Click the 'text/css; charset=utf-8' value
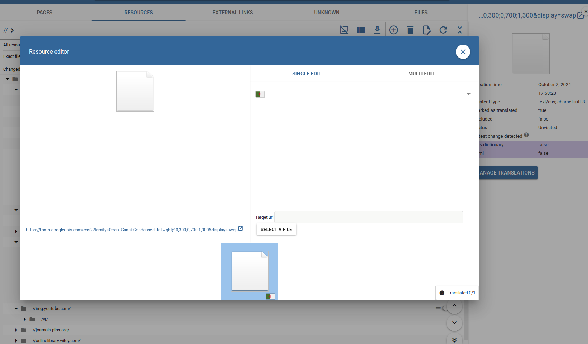Viewport: 588px width, 344px height. tap(562, 102)
